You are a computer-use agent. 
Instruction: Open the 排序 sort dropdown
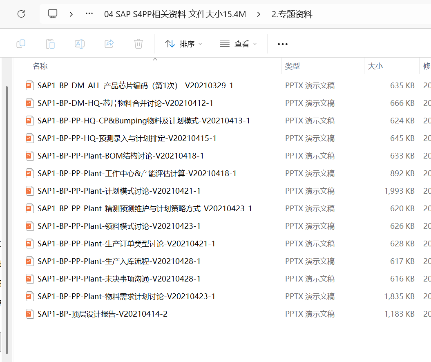pyautogui.click(x=183, y=44)
